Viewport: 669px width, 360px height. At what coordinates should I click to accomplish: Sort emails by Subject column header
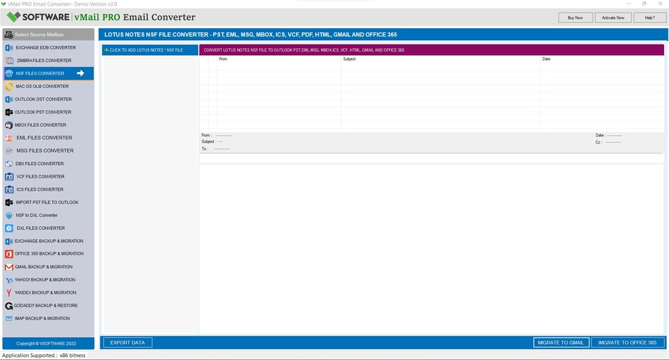[349, 59]
